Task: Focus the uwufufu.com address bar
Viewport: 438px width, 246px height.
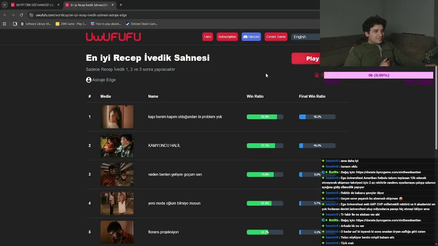Action: coord(81,15)
